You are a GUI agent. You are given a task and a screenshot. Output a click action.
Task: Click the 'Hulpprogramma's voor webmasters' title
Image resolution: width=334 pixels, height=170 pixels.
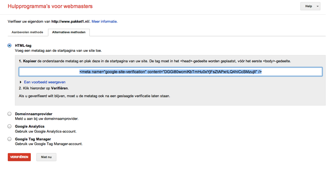click(x=50, y=7)
